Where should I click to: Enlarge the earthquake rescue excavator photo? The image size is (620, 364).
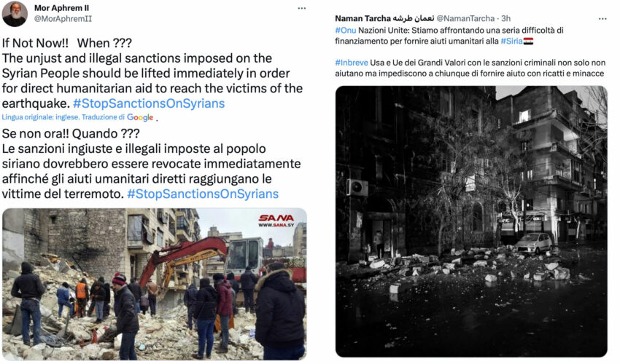(x=154, y=284)
